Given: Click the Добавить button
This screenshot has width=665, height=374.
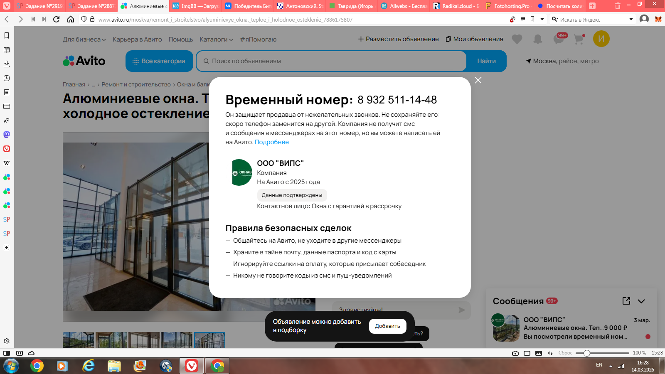Looking at the screenshot, I should [x=387, y=326].
